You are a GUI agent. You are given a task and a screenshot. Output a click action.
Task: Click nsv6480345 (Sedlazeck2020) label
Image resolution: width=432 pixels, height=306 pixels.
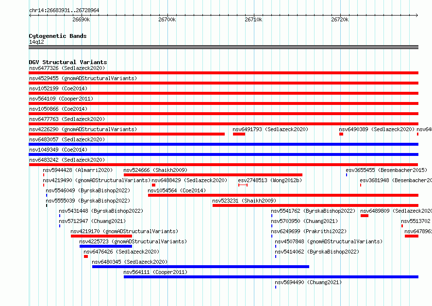pyautogui.click(x=130, y=262)
